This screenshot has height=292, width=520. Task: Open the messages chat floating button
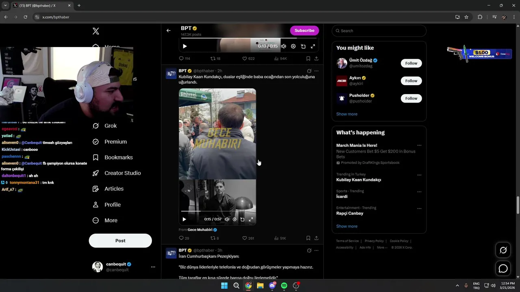(x=503, y=268)
